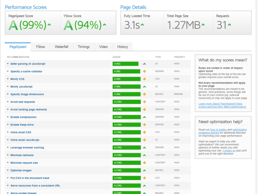Image resolution: width=258 pixels, height=194 pixels.
Task: Select the PageSpeed tab
Action: (x=18, y=47)
